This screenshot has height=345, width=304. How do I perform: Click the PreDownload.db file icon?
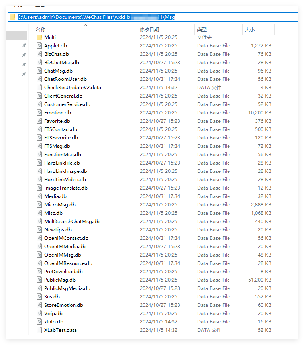39,272
